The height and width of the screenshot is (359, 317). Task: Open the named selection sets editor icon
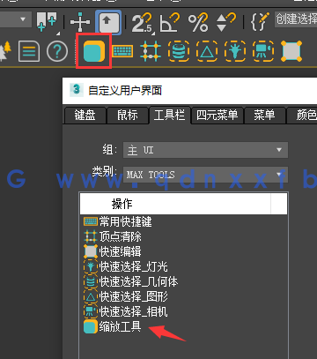[x=260, y=22]
